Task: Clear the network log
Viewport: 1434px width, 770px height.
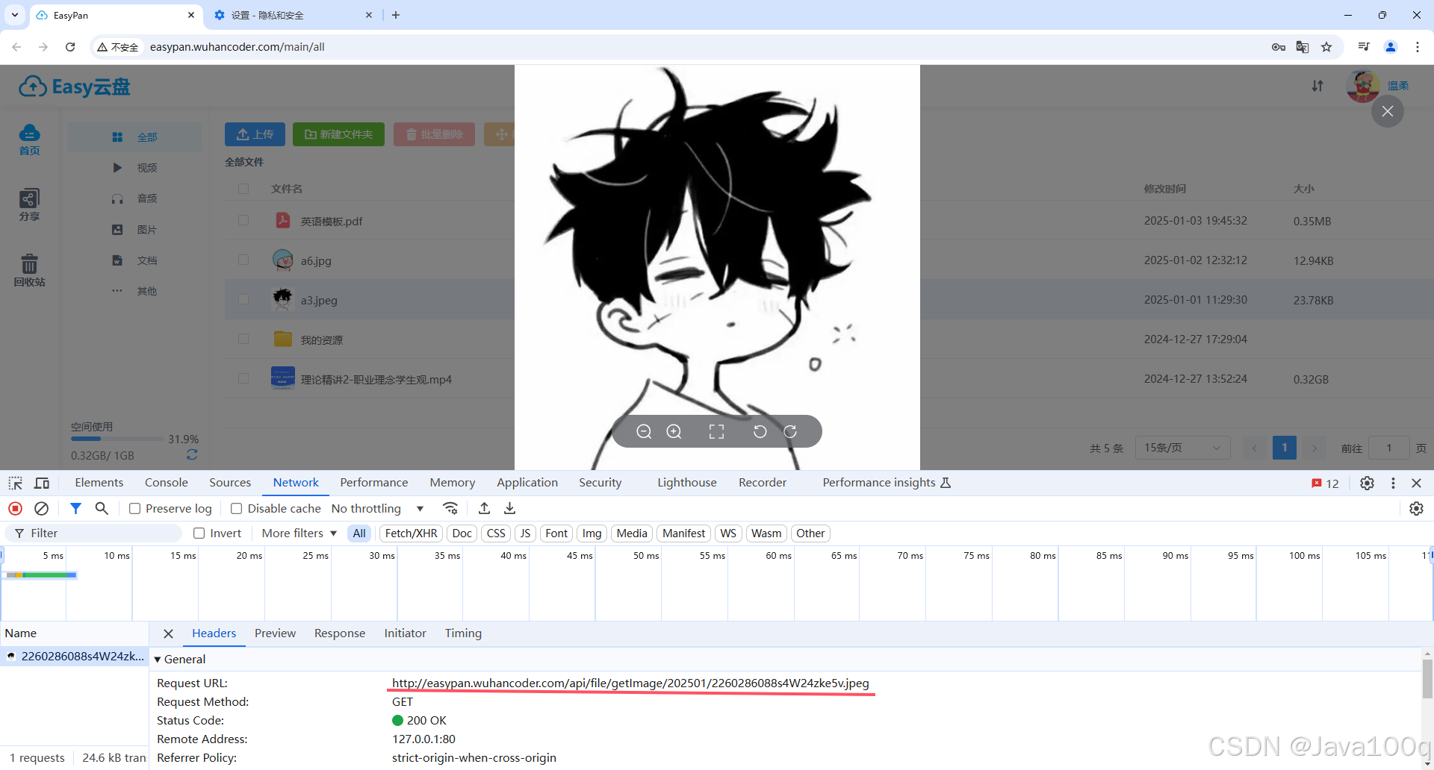Action: tap(42, 508)
